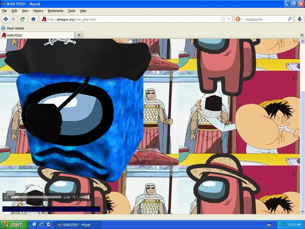The width and height of the screenshot is (305, 229).
Task: Open the Bookmarks menu
Action: pyautogui.click(x=56, y=11)
